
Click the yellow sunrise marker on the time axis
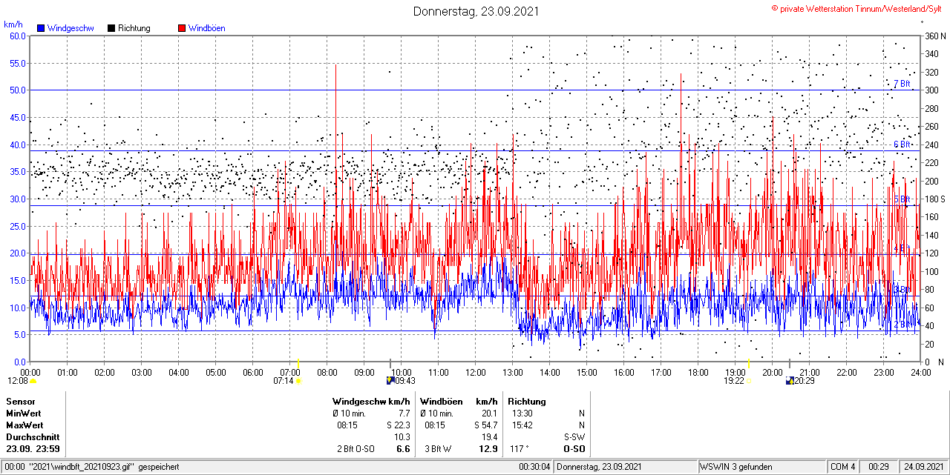click(x=298, y=364)
